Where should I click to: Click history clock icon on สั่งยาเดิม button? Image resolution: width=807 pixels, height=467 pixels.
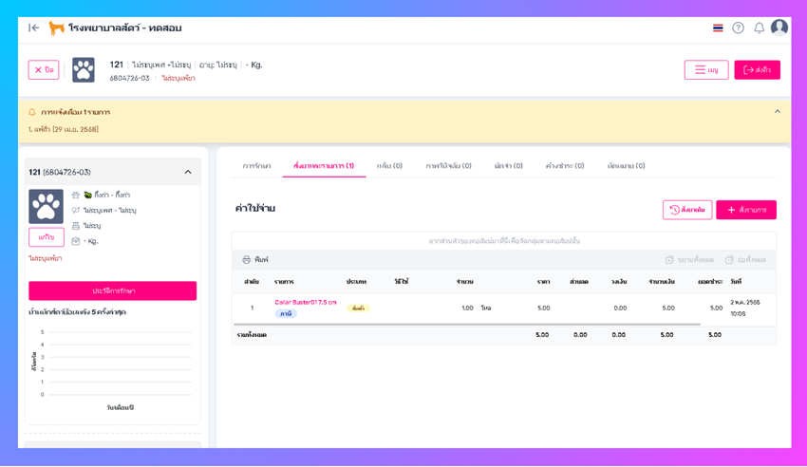tap(674, 210)
